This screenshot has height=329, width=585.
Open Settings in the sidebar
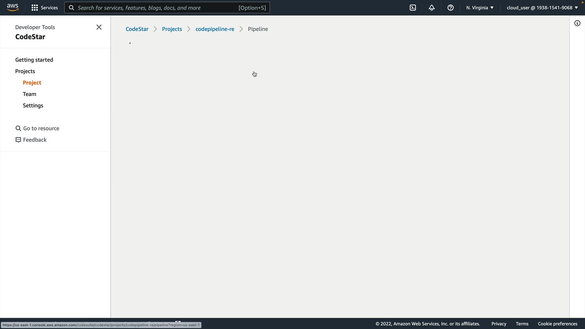(x=33, y=106)
